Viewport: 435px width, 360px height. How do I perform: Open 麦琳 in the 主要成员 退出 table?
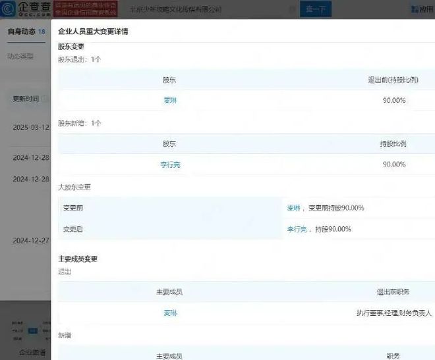coord(170,313)
